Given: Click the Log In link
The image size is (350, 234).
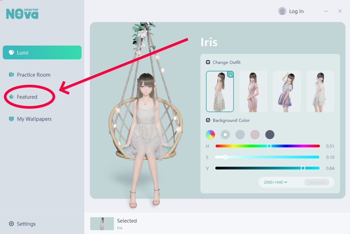Looking at the screenshot, I should click(x=296, y=11).
